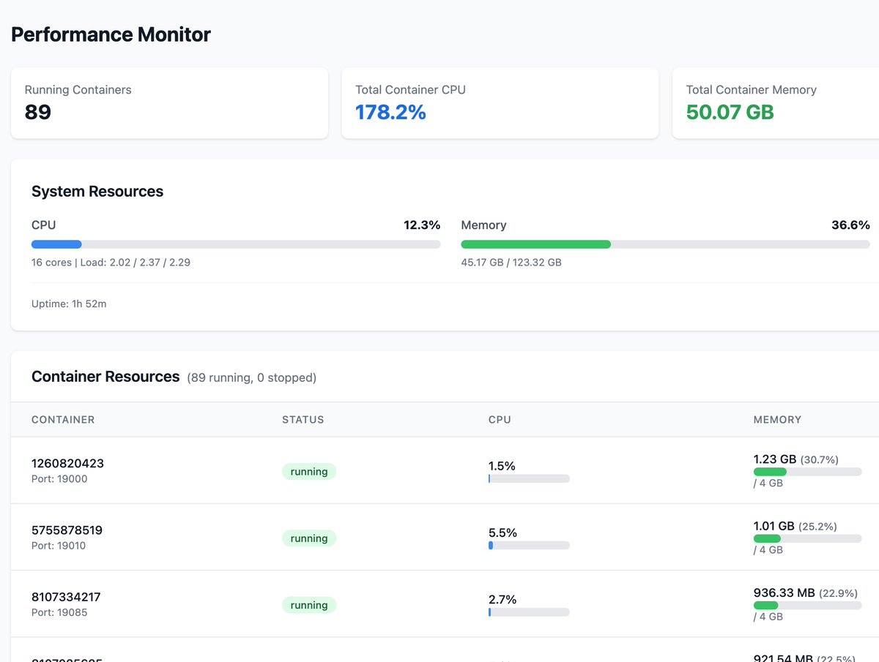Click the System Resources heading
The height and width of the screenshot is (662, 879).
[97, 192]
